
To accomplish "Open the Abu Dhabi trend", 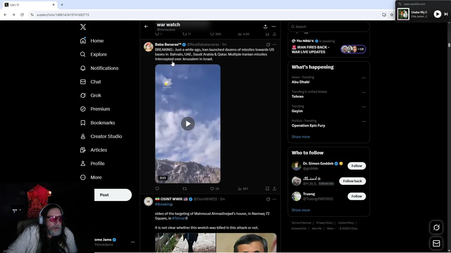I will [301, 82].
